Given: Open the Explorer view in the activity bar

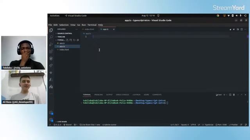Looking at the screenshot, I should pyautogui.click(x=51, y=30).
